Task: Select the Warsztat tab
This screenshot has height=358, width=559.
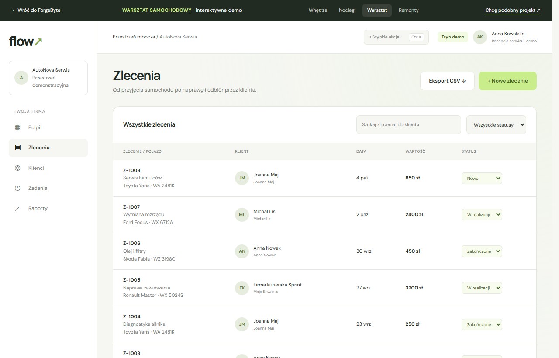Action: [377, 10]
